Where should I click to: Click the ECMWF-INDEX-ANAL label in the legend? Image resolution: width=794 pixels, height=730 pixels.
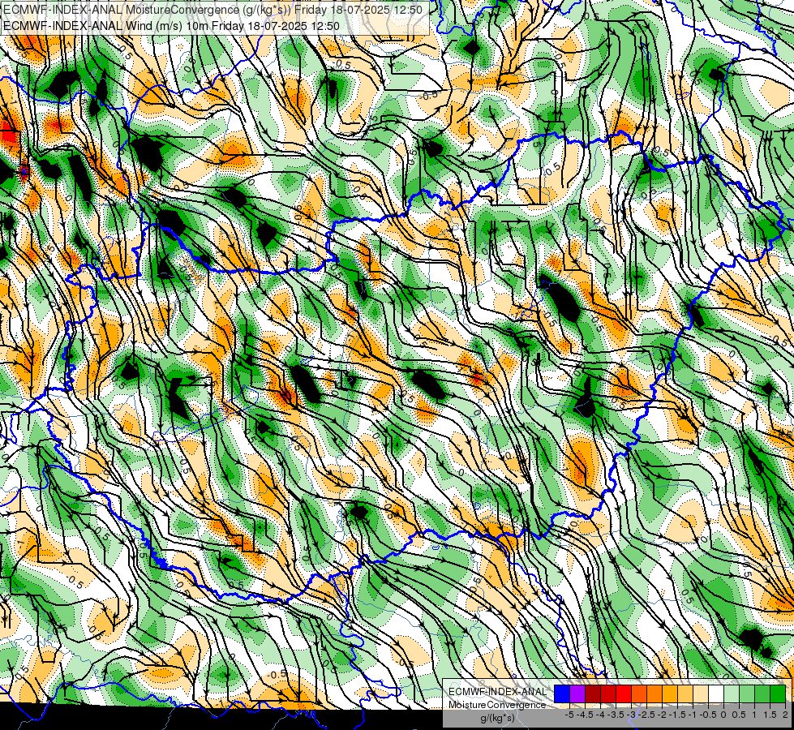(498, 692)
